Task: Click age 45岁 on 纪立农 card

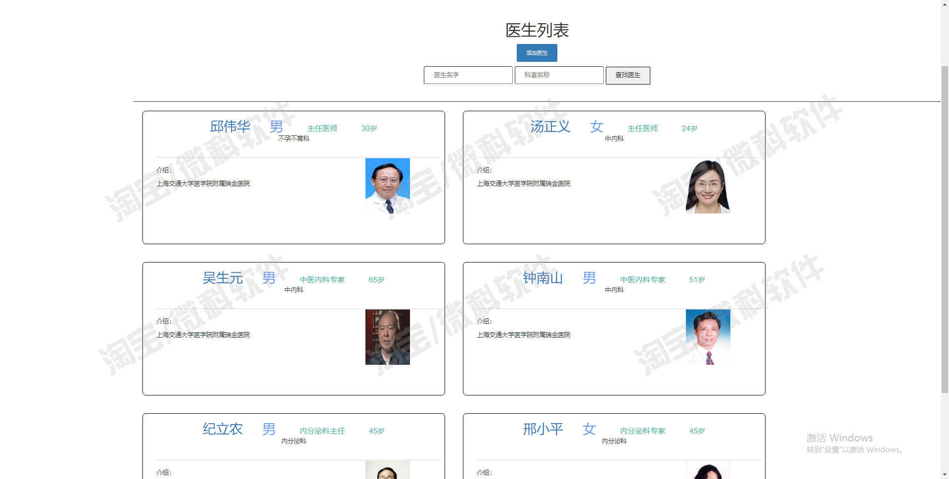Action: point(376,431)
